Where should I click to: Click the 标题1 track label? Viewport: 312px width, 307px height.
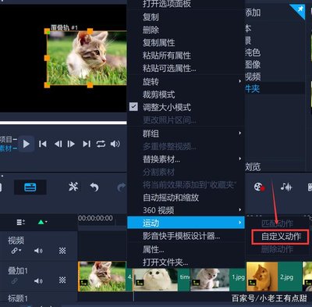[18, 298]
